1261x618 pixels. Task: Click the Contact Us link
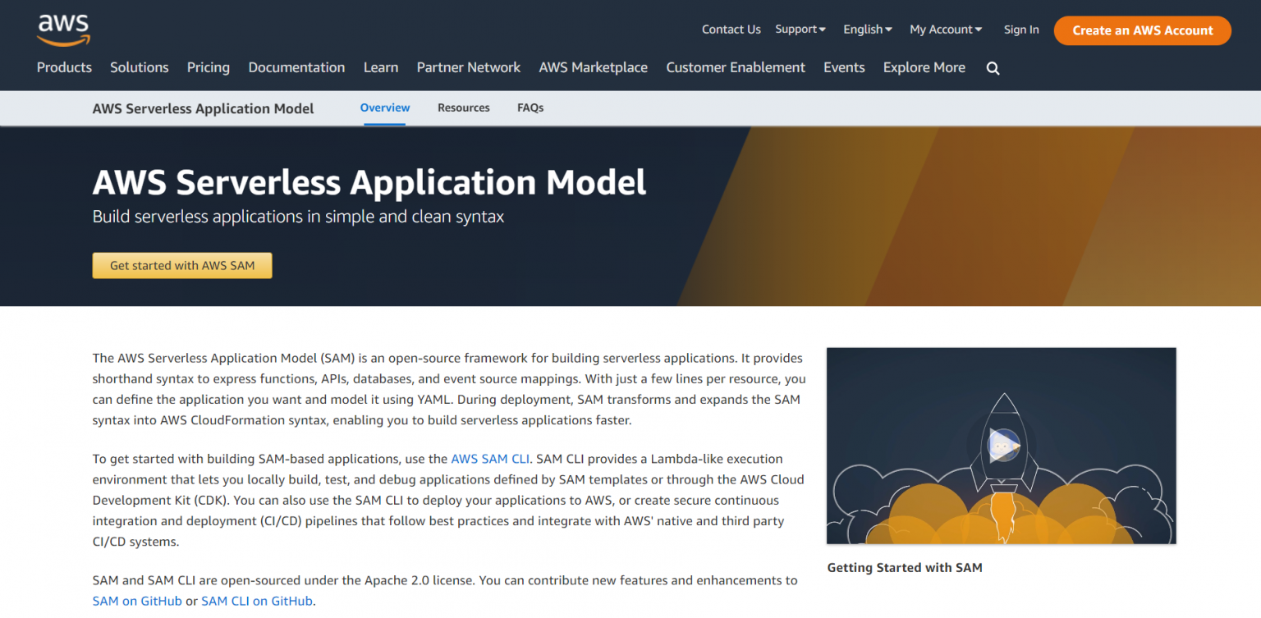pyautogui.click(x=731, y=29)
